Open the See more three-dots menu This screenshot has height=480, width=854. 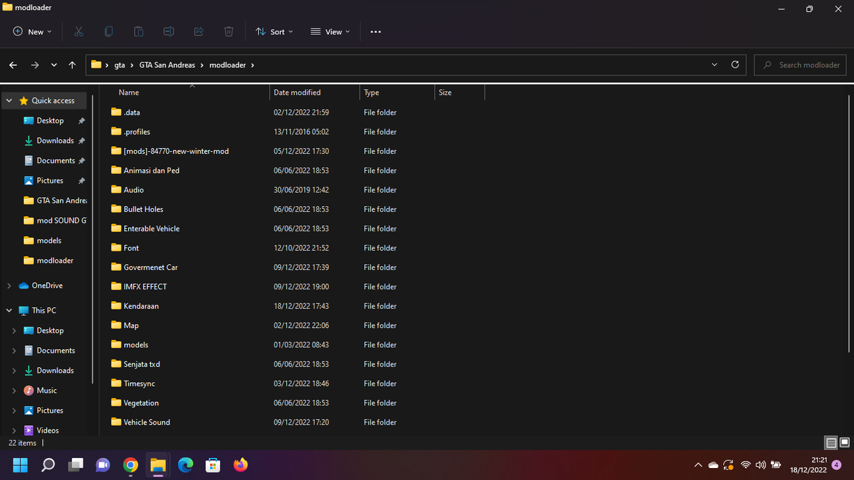(x=376, y=31)
